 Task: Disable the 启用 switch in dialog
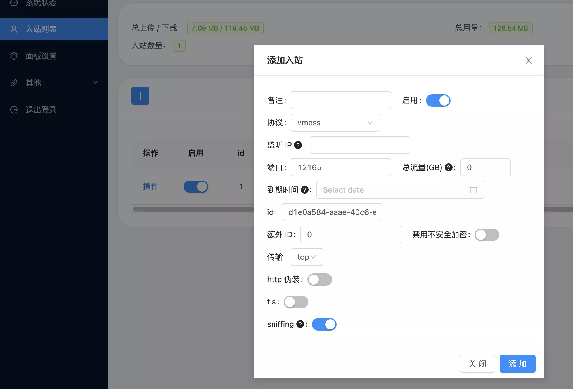438,100
